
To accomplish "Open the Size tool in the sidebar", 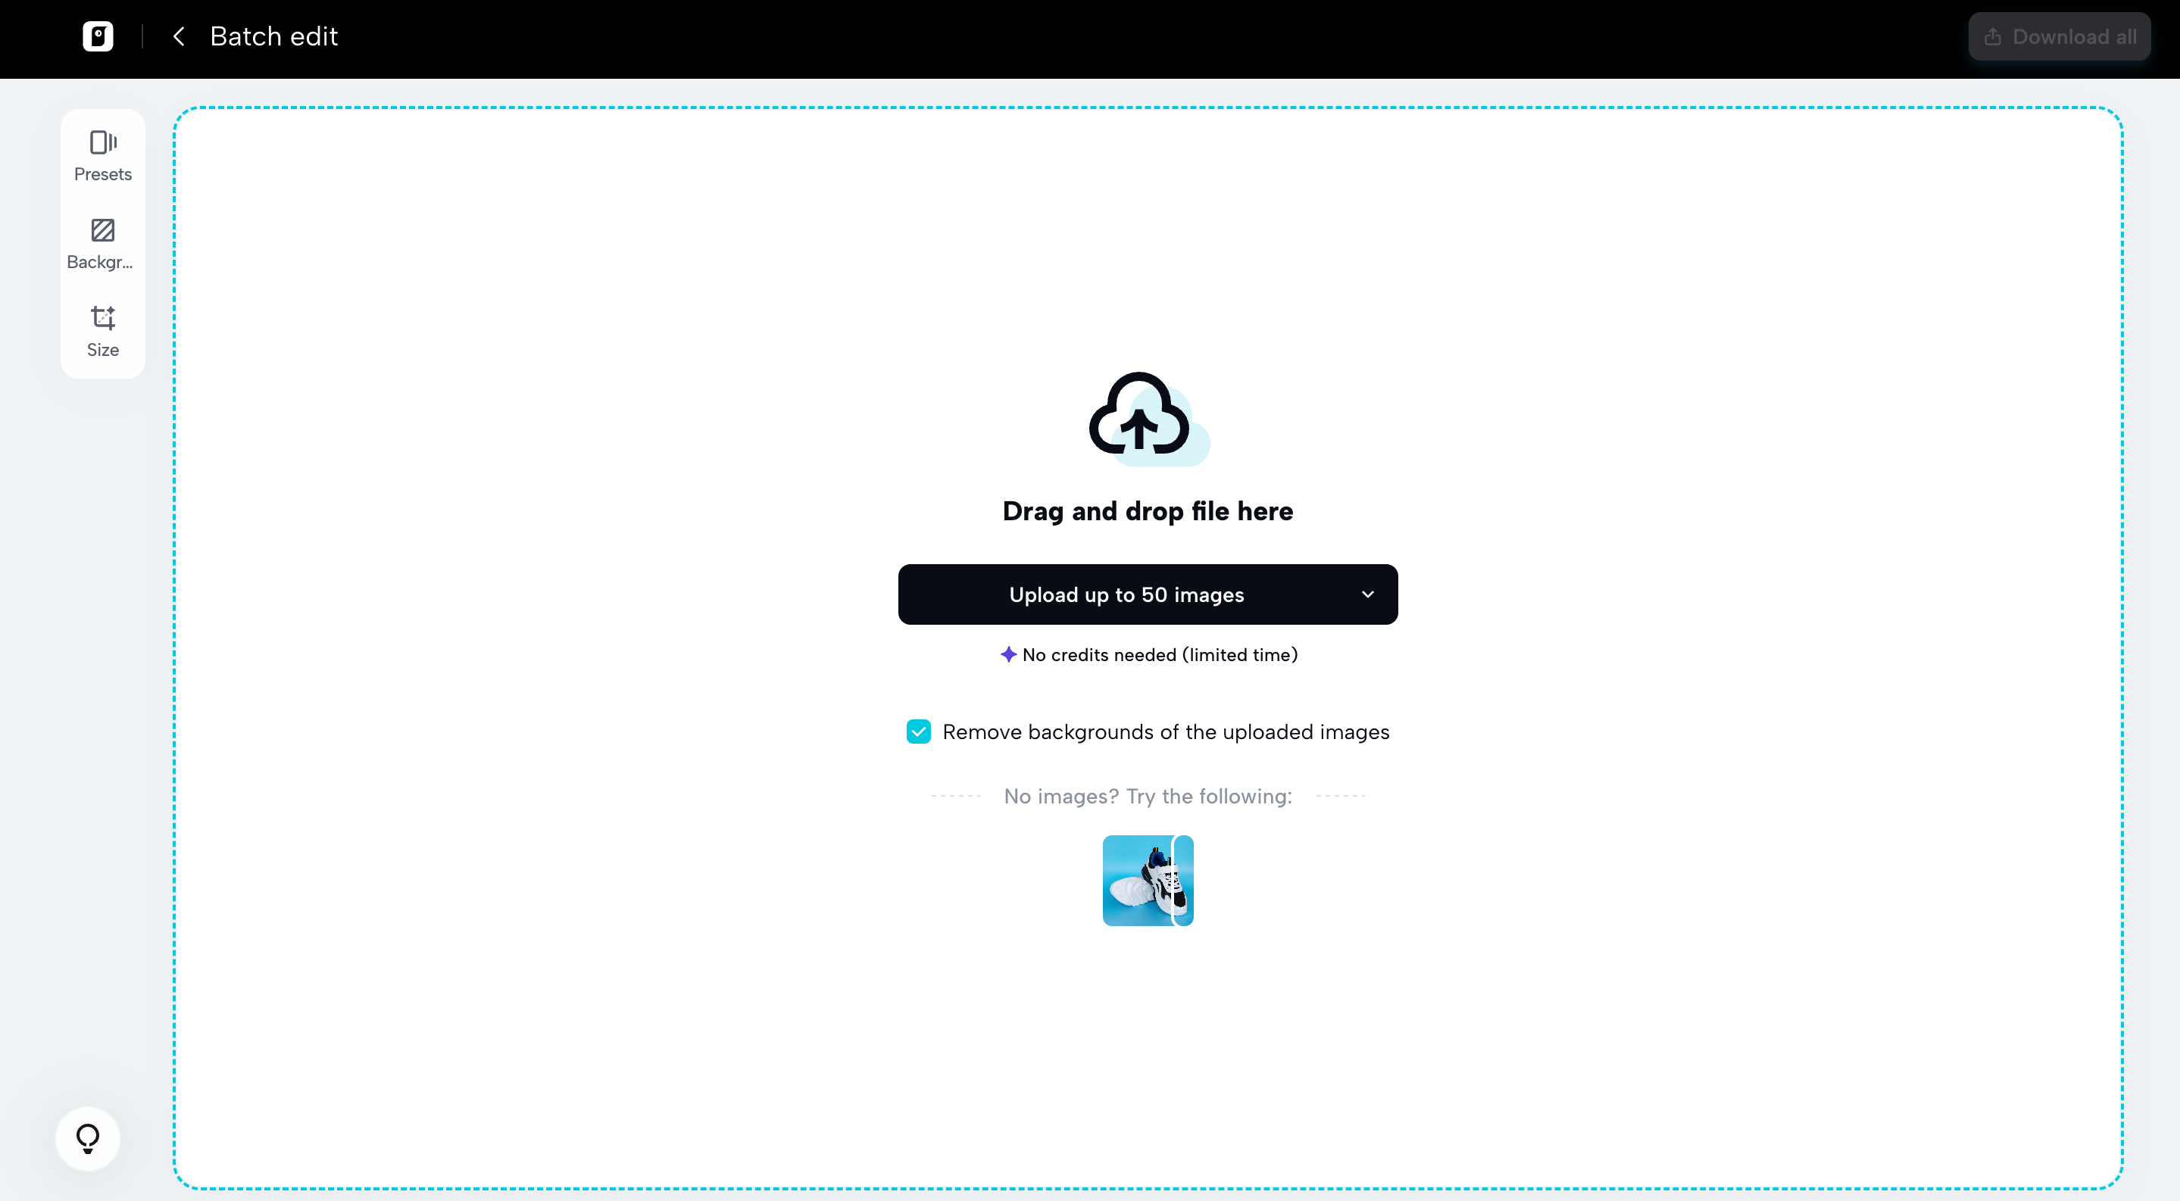I will click(102, 331).
